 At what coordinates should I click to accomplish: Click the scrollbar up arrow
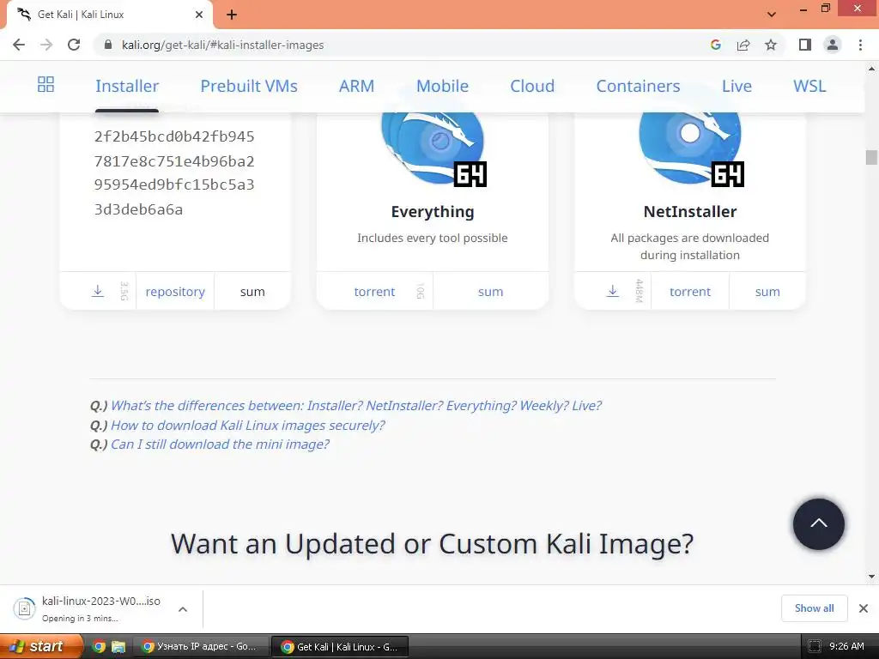pyautogui.click(x=871, y=69)
